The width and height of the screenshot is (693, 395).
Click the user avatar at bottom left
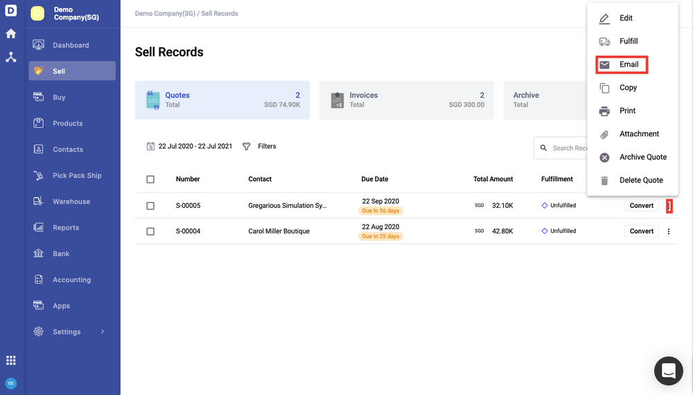pyautogui.click(x=10, y=383)
